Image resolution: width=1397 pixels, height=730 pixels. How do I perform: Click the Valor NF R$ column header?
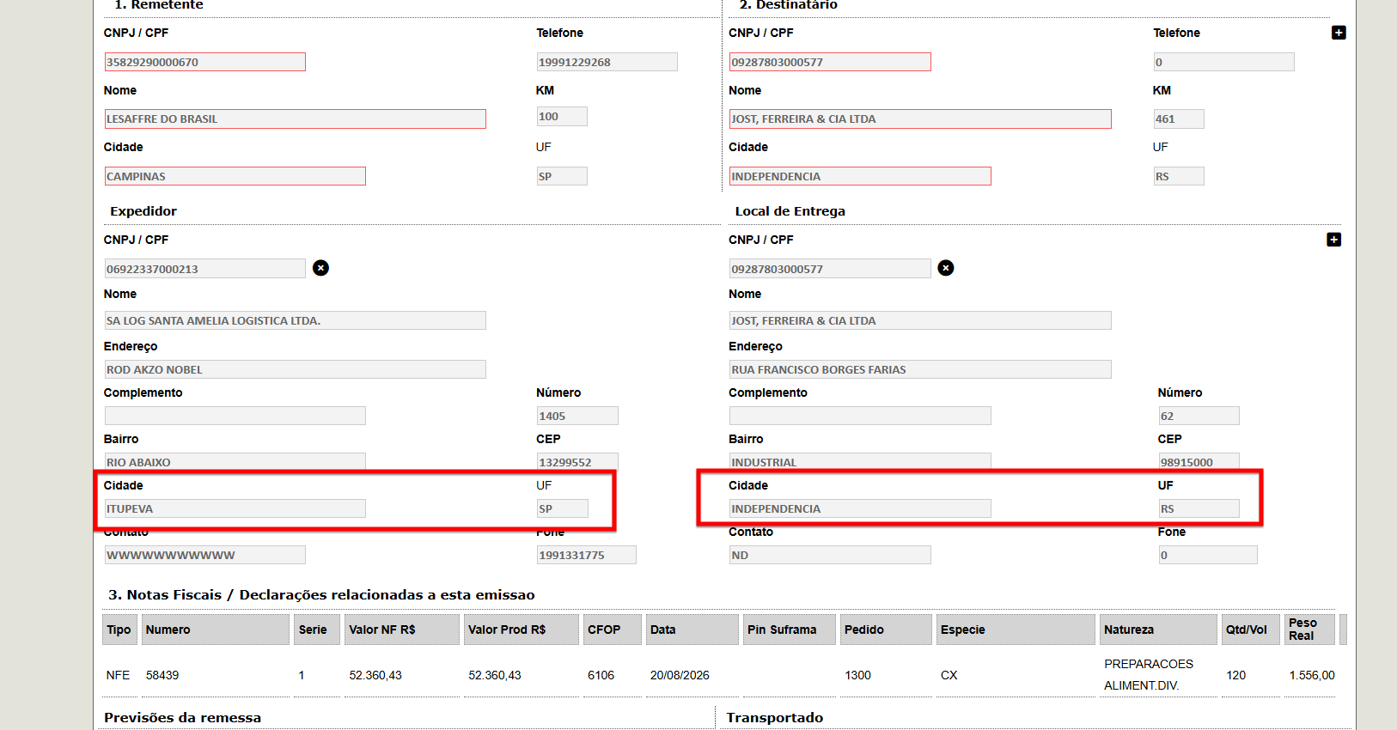point(402,630)
